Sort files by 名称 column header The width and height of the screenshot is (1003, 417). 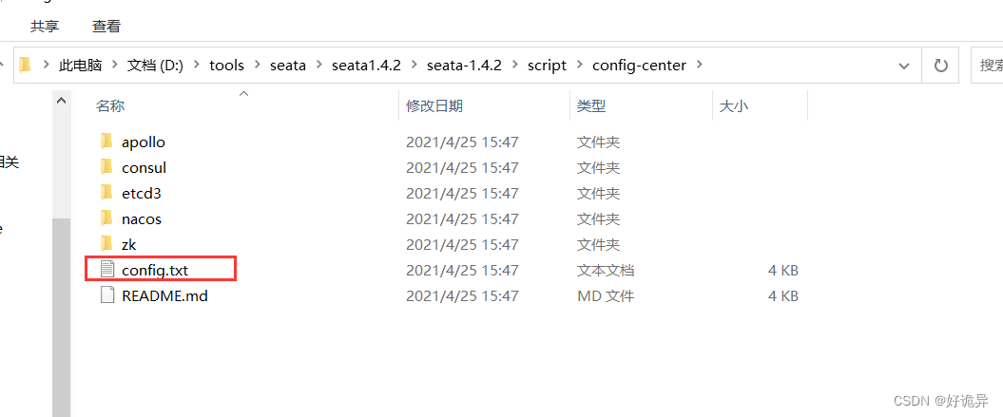click(110, 106)
